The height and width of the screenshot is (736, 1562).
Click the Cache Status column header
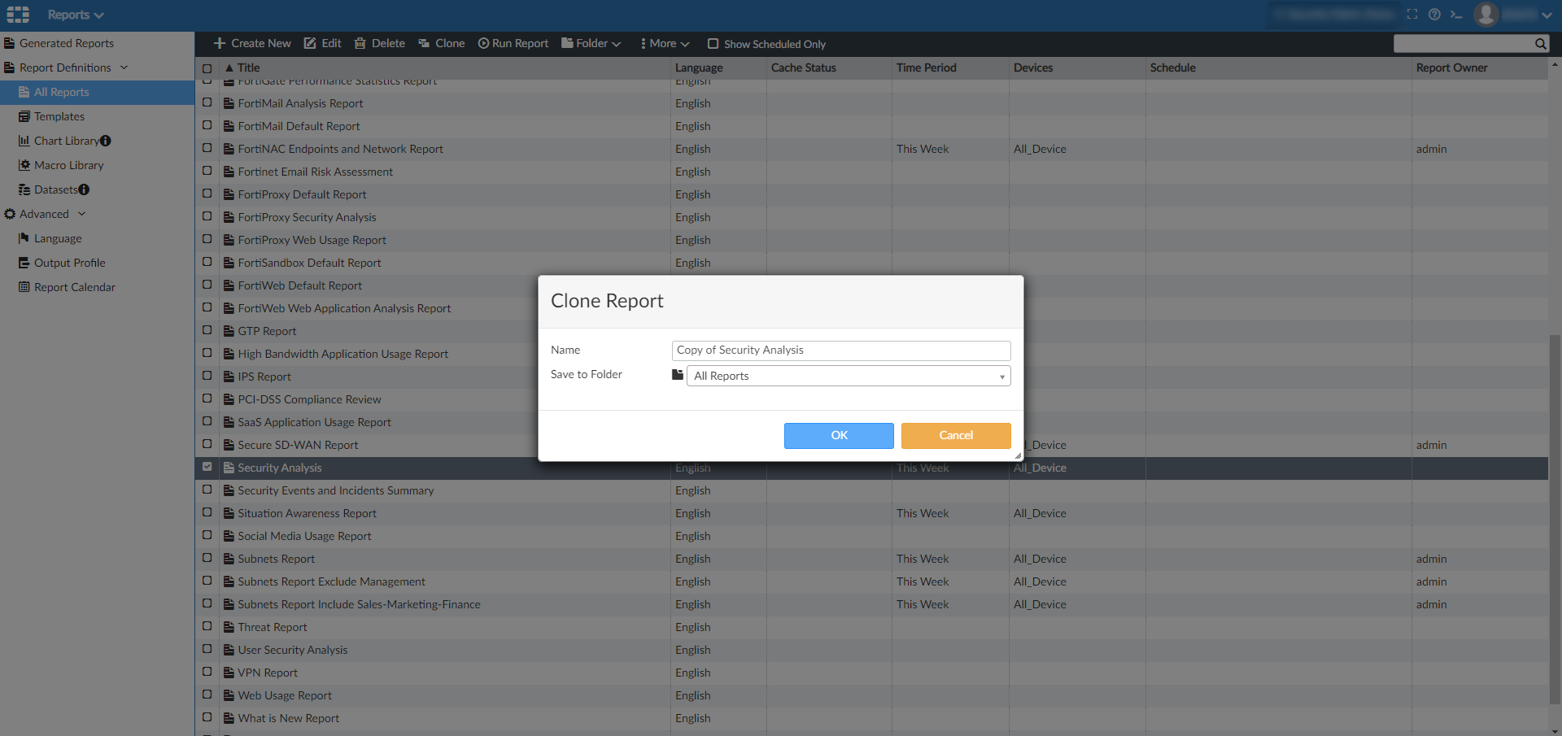click(803, 68)
